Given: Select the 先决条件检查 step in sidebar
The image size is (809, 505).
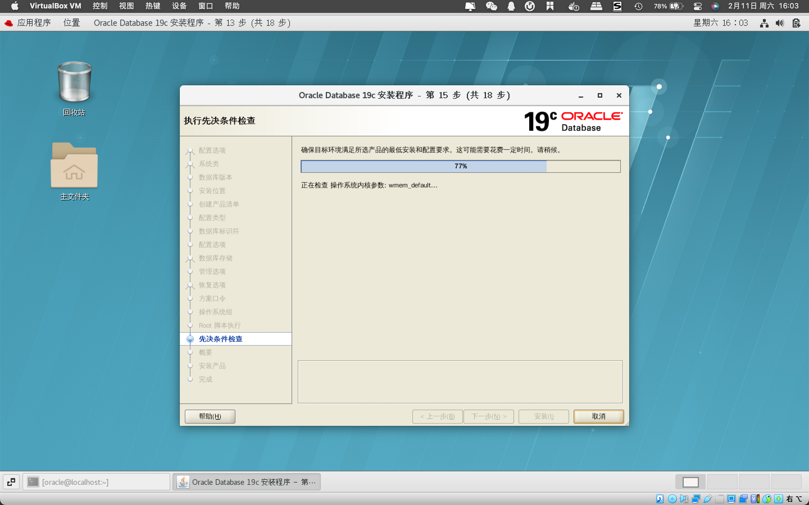Looking at the screenshot, I should pos(236,339).
